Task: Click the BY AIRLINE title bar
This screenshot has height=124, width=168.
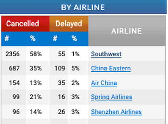Action: pyautogui.click(x=83, y=7)
